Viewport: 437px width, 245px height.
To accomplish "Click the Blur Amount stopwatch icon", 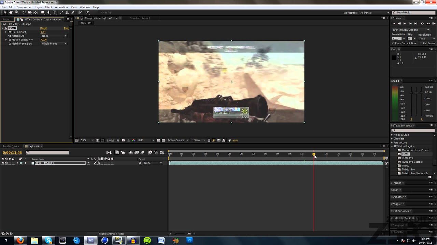I will tap(10, 32).
